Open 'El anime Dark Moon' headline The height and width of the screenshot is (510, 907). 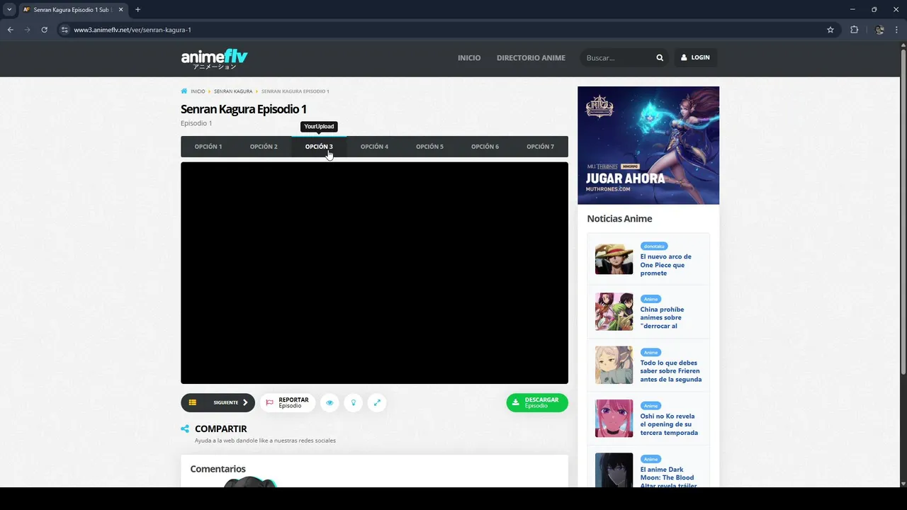[668, 477]
